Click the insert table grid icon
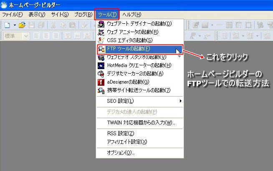This screenshot has width=273, height=171. click(229, 25)
